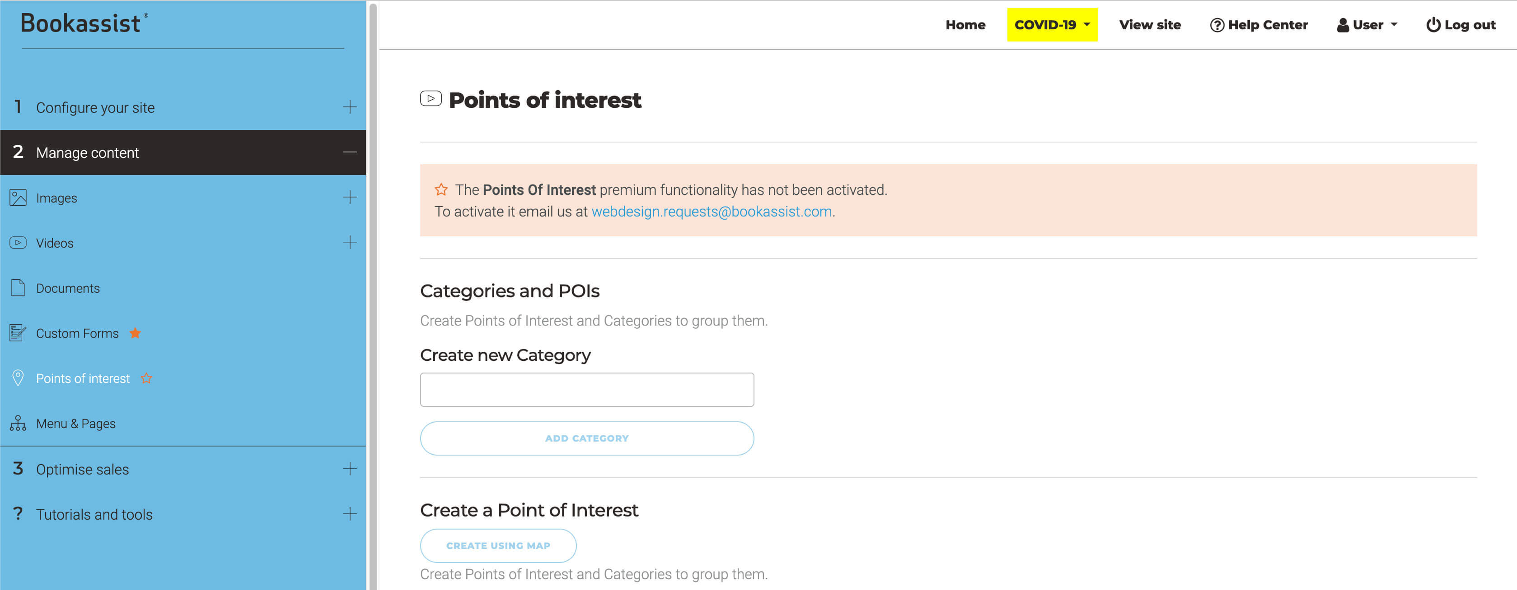Screen dimensions: 1517x590
Task: Open the User account dropdown
Action: tap(1367, 25)
